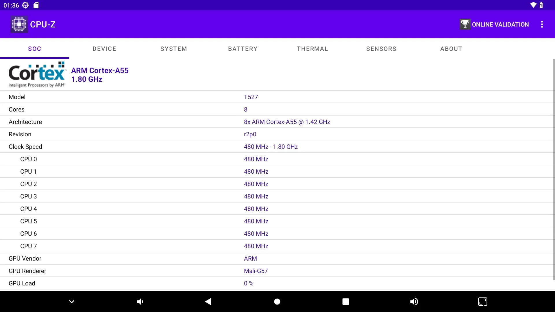Tap the recent apps square button

[345, 302]
